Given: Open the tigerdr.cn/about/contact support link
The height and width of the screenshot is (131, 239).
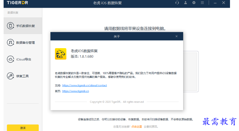Looking at the screenshot, I should pyautogui.click(x=84, y=85).
